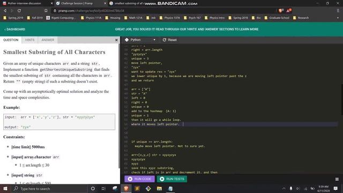The image size is (343, 193).
Task: Click the address bar URL field
Action: [164, 11]
